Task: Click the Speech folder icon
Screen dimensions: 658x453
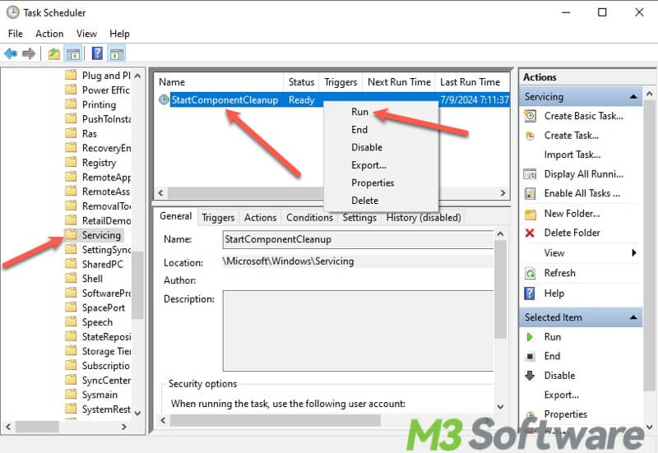Action: tap(71, 321)
